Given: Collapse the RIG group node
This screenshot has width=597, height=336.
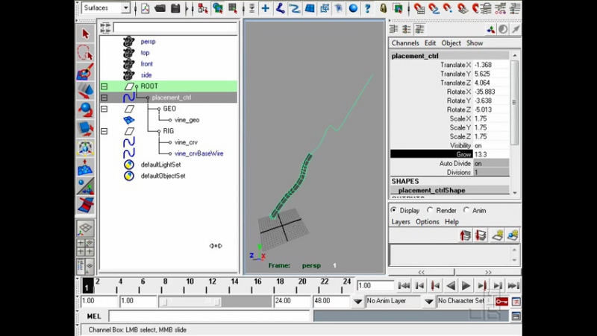Looking at the screenshot, I should coord(104,131).
